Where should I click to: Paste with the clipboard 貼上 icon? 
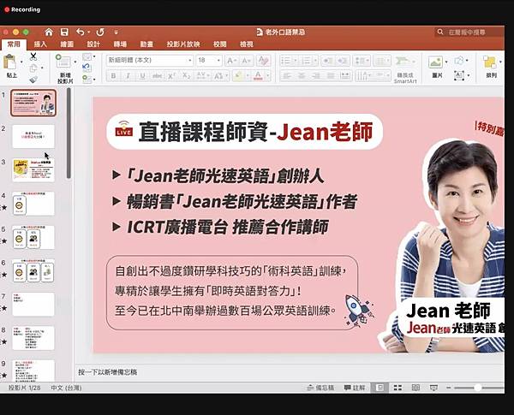tap(10, 62)
